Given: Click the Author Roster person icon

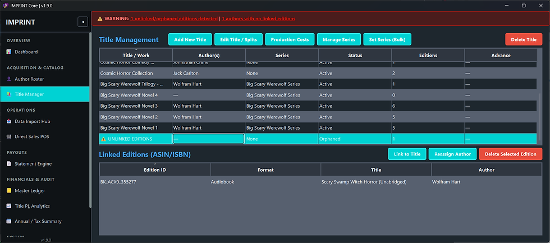Looking at the screenshot, I should 9,79.
